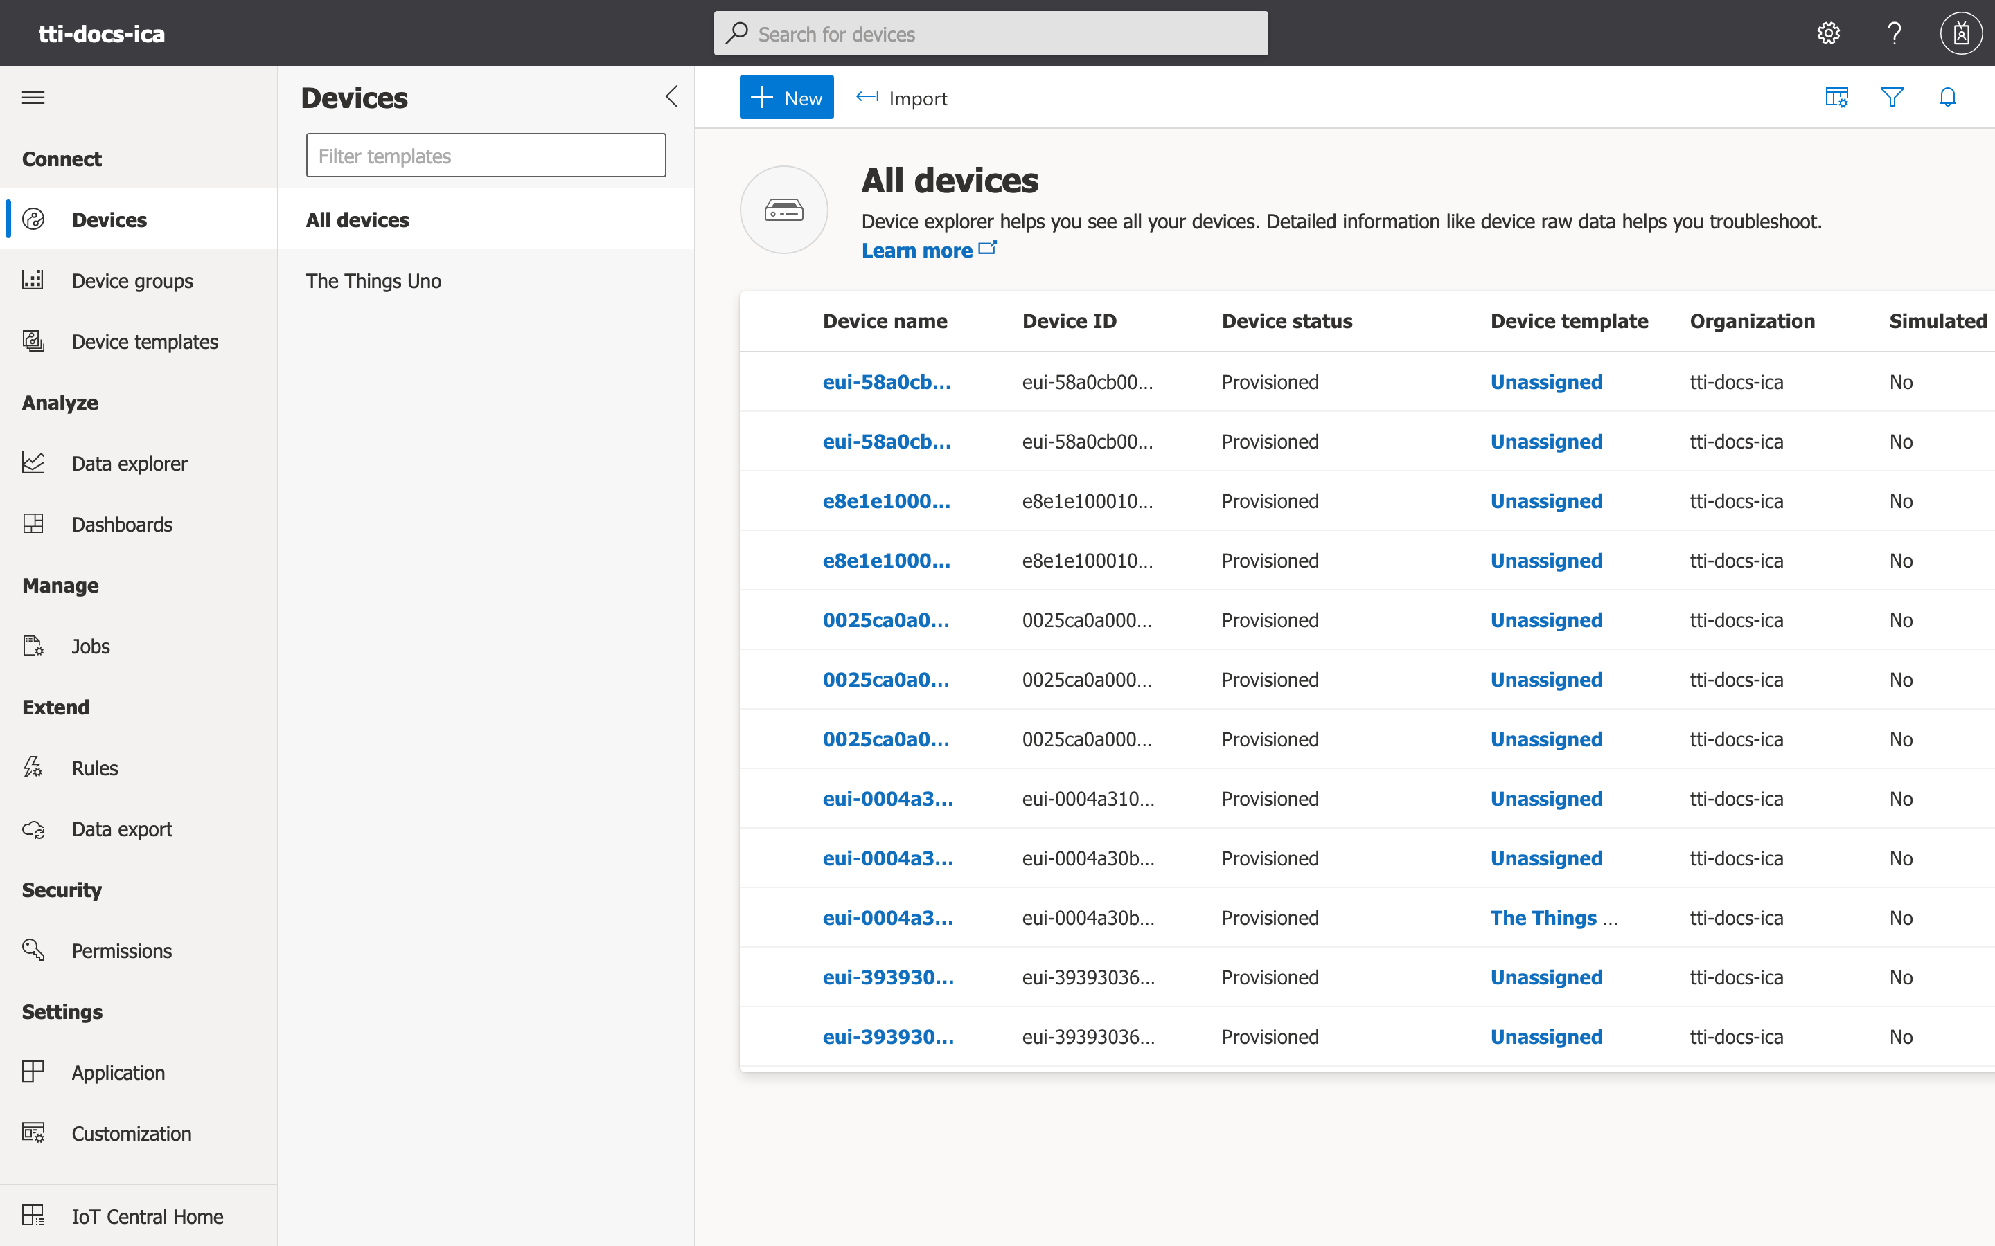
Task: Open the settings gear icon
Action: coord(1827,34)
